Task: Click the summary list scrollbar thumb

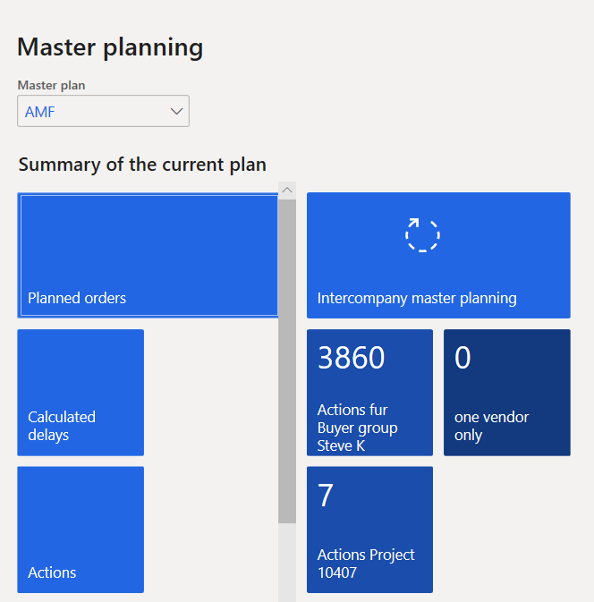Action: pyautogui.click(x=287, y=358)
